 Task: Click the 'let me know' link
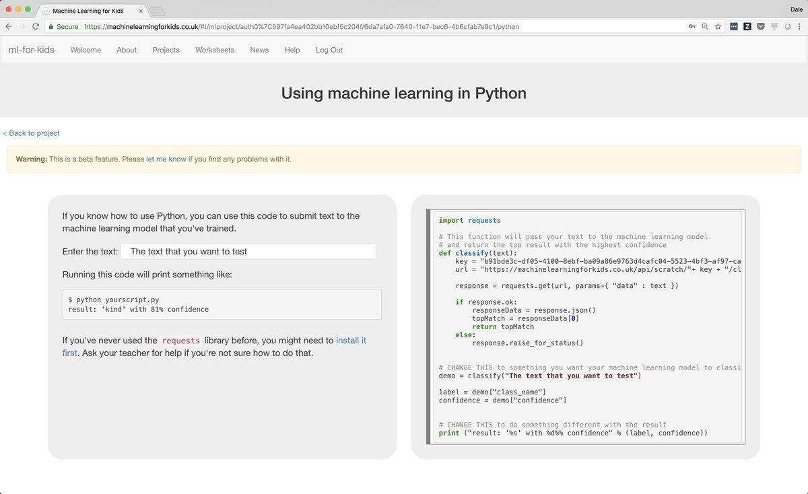[166, 160]
